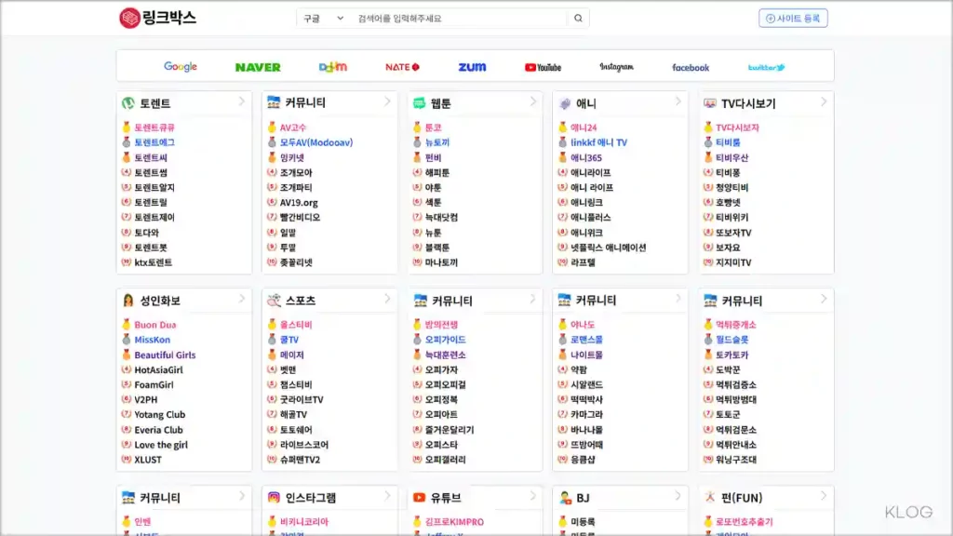The height and width of the screenshot is (536, 953).
Task: Open the Yotang Club link
Action: click(160, 414)
